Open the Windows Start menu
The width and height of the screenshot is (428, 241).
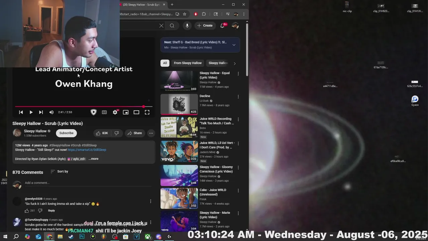pos(5,237)
